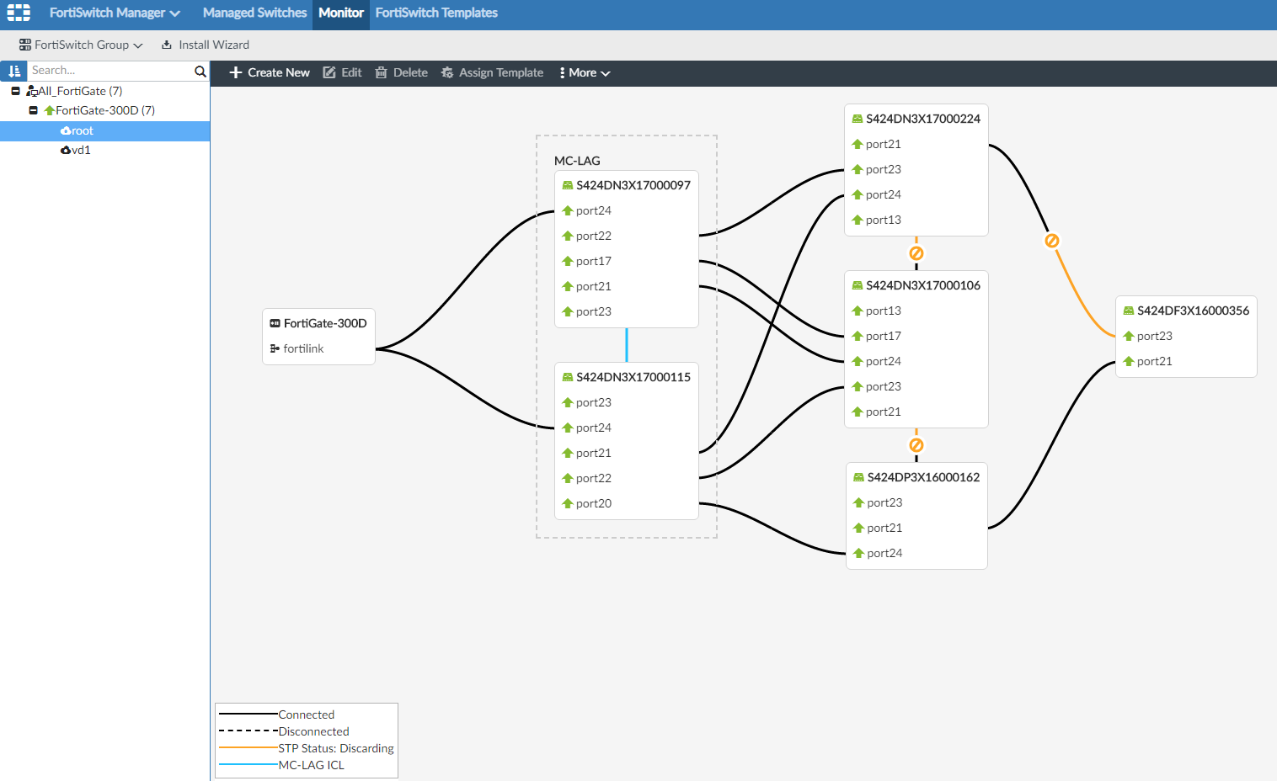Image resolution: width=1277 pixels, height=781 pixels.
Task: Click port22 up-arrow on S424DN3X17000097
Action: pyautogui.click(x=568, y=236)
